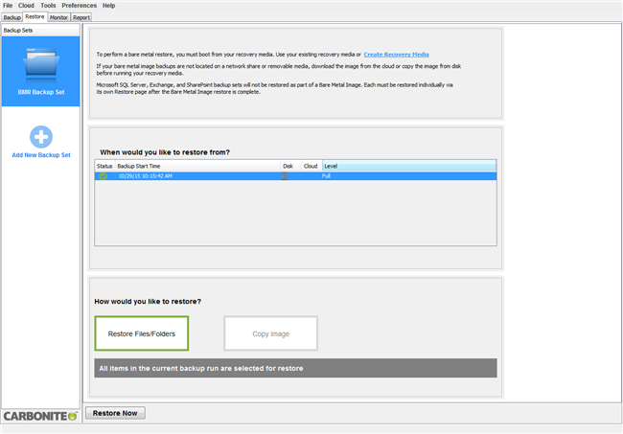Choose the Copy Image option

click(x=270, y=333)
